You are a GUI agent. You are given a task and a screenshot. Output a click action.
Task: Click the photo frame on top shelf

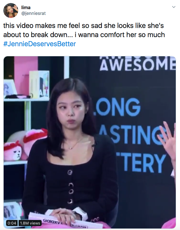tap(10, 87)
